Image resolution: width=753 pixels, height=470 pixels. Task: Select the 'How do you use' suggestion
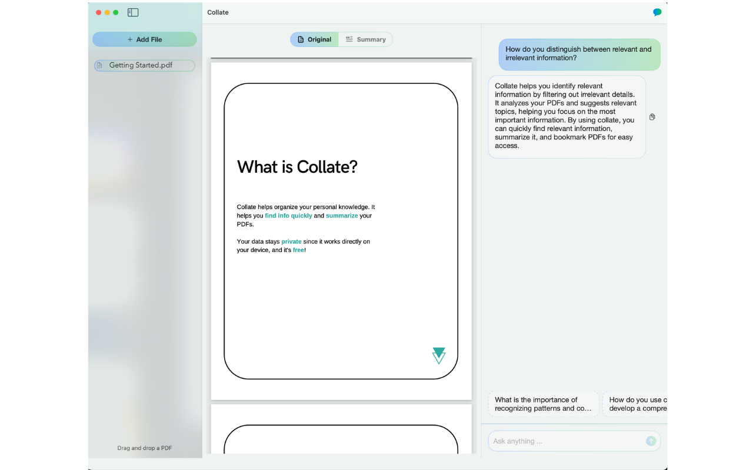tap(635, 404)
